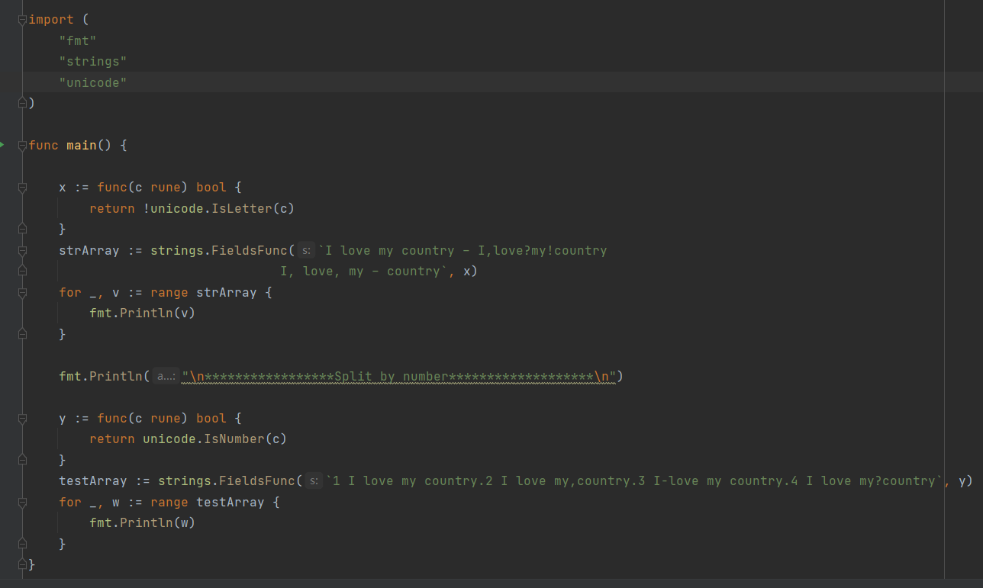
Task: Click the s: hint in the testArray FieldsFunc call
Action: [x=314, y=480]
